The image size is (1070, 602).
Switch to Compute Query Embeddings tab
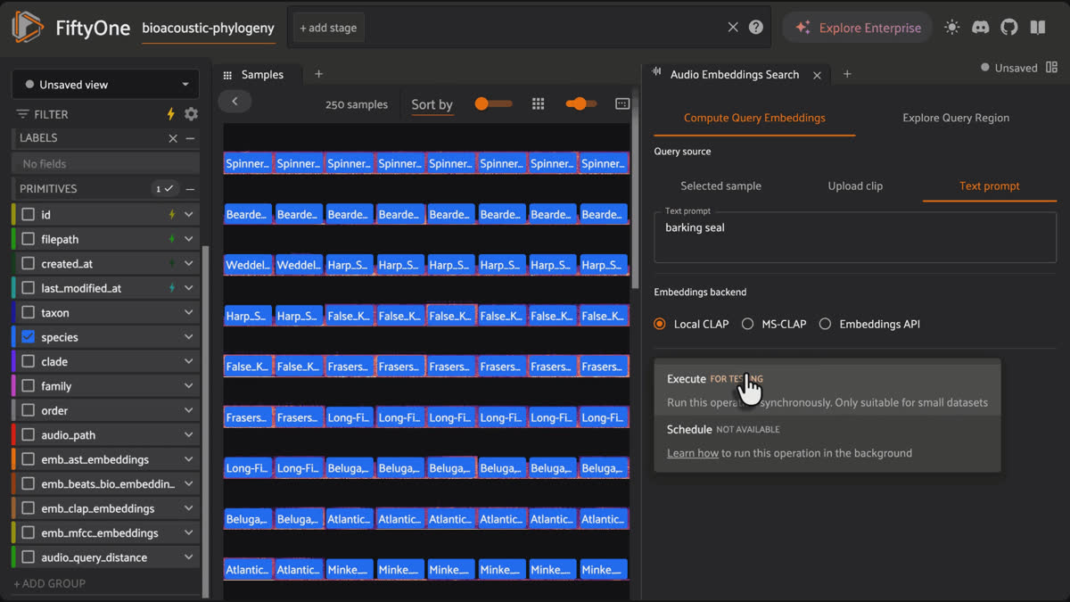click(x=754, y=118)
